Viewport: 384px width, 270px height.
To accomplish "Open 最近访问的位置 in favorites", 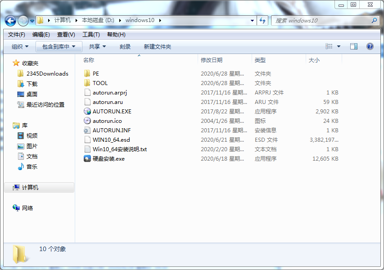I will (45, 104).
